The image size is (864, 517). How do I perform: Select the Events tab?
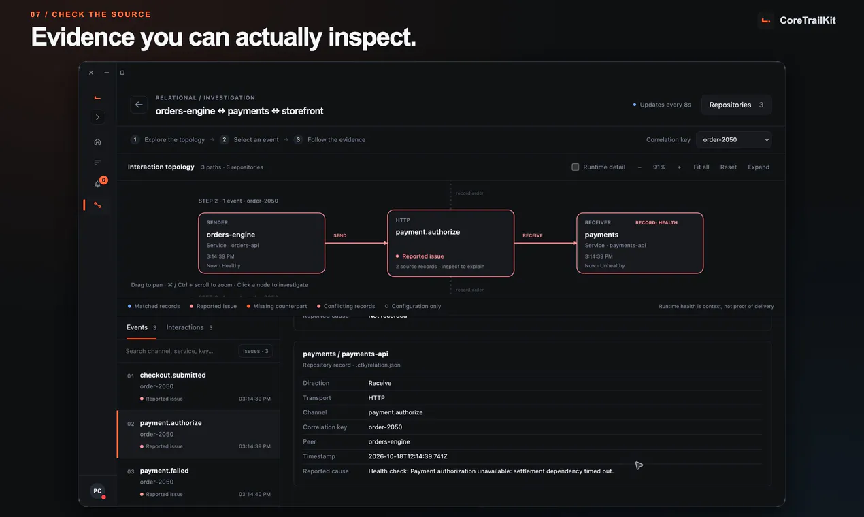(142, 327)
